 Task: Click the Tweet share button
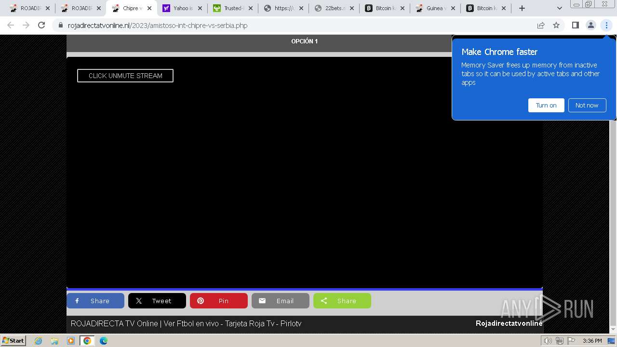[157, 301]
